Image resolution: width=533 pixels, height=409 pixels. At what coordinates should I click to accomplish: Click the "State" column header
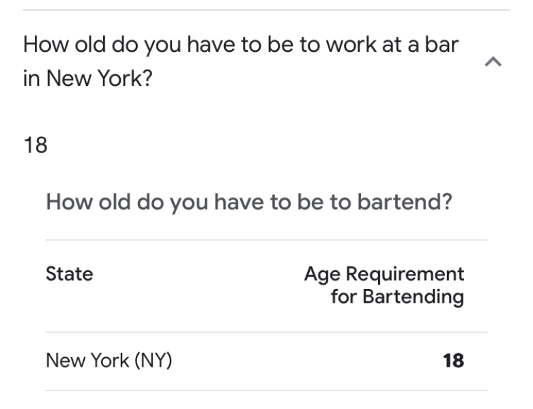[x=69, y=274]
